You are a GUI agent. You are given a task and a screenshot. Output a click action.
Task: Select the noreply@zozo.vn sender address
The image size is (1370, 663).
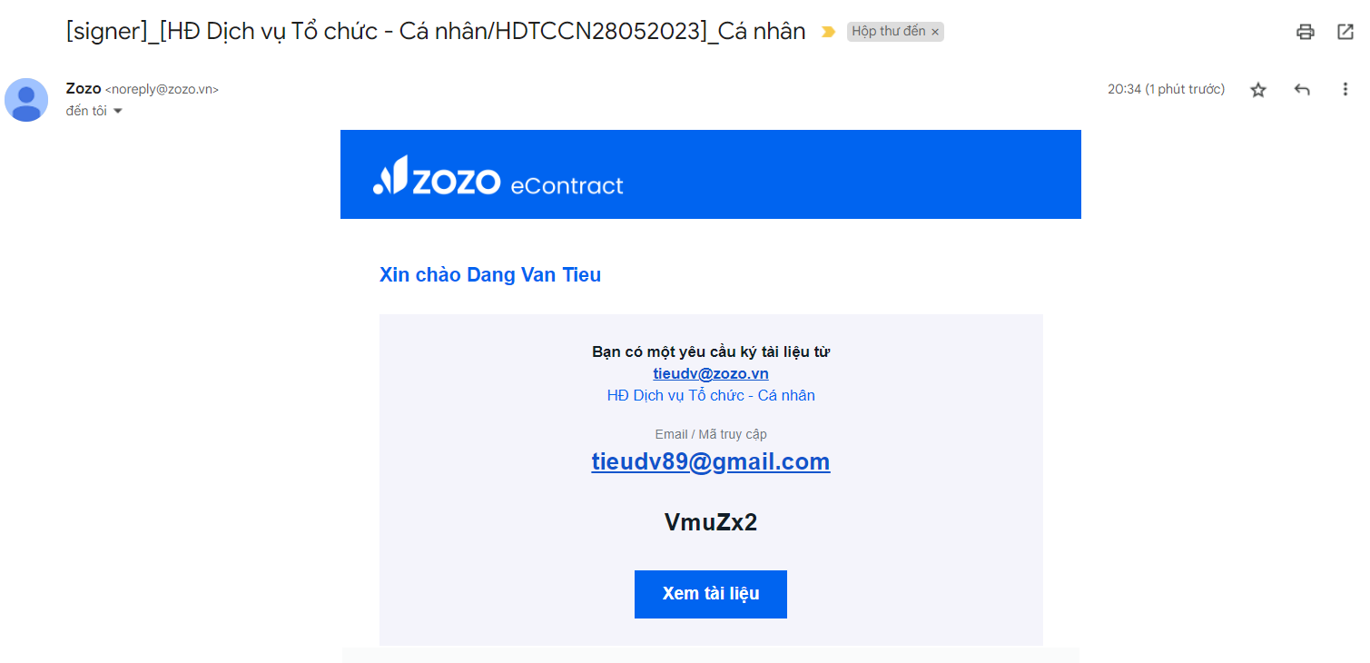pyautogui.click(x=163, y=90)
